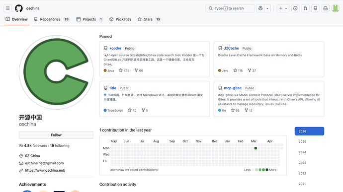343x192 pixels.
Task: Click the SZ China location text
Action: pos(32,156)
